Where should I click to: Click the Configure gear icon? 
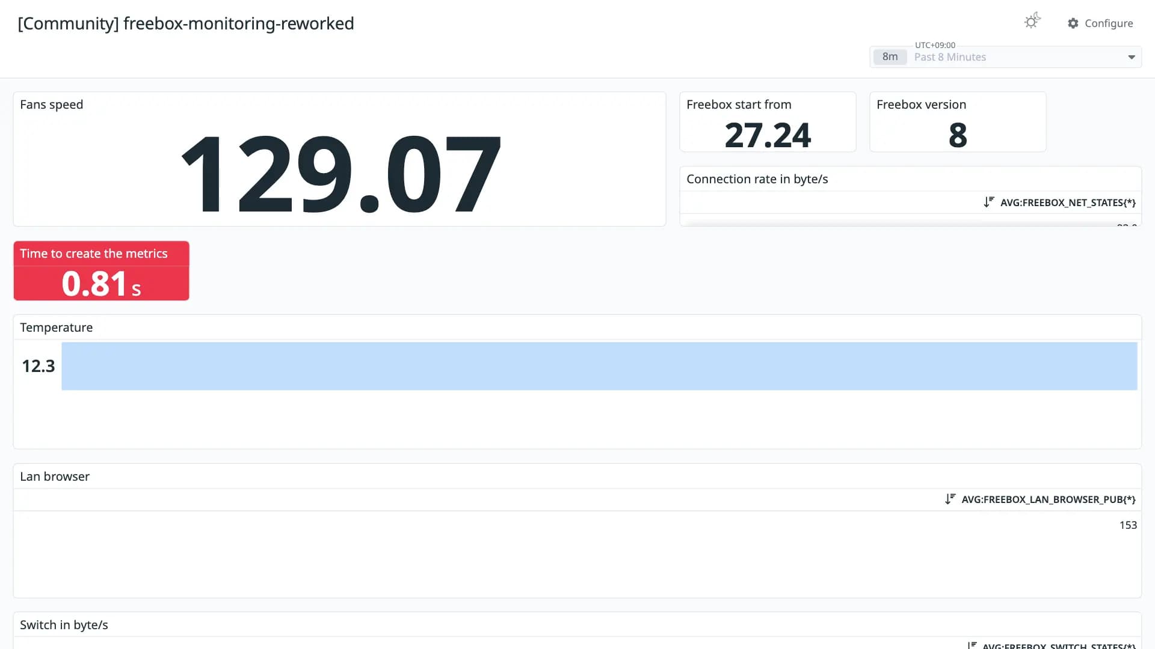point(1073,23)
